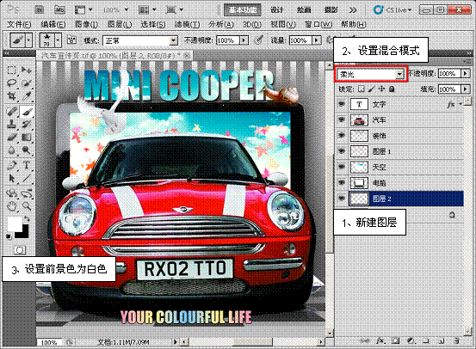Select the Zoom tool in toolbox
This screenshot has width=476, height=349.
click(27, 206)
